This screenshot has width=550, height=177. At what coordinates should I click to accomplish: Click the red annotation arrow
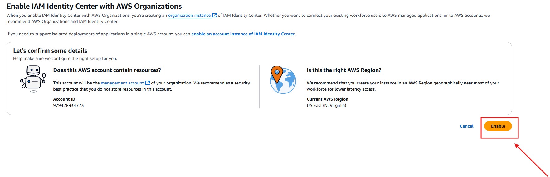[x=531, y=160]
